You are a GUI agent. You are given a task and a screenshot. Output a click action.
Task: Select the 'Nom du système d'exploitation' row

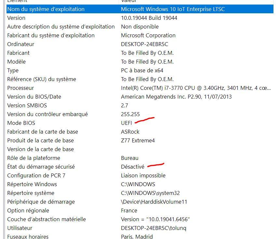(x=46, y=9)
